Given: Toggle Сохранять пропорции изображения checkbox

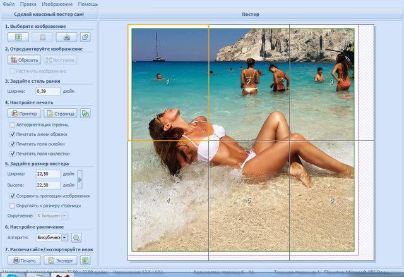Looking at the screenshot, I should click(13, 196).
